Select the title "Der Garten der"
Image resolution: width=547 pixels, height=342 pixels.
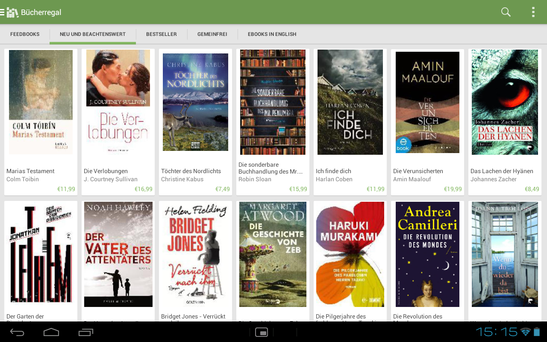(25, 316)
